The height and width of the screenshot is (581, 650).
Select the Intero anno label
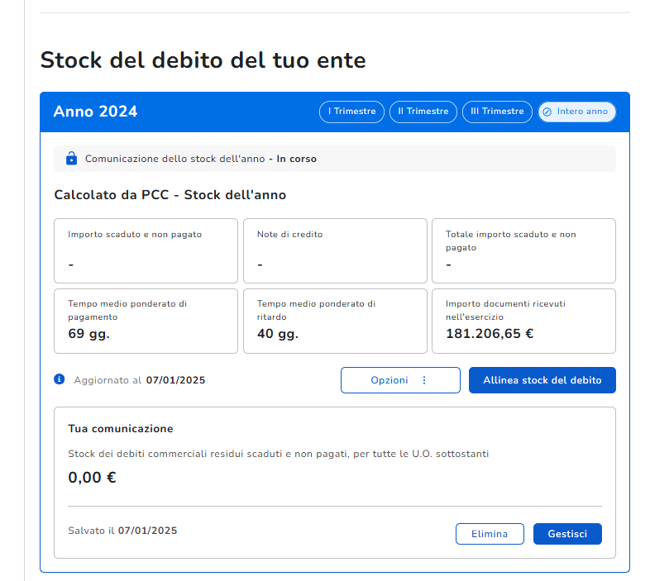(582, 112)
